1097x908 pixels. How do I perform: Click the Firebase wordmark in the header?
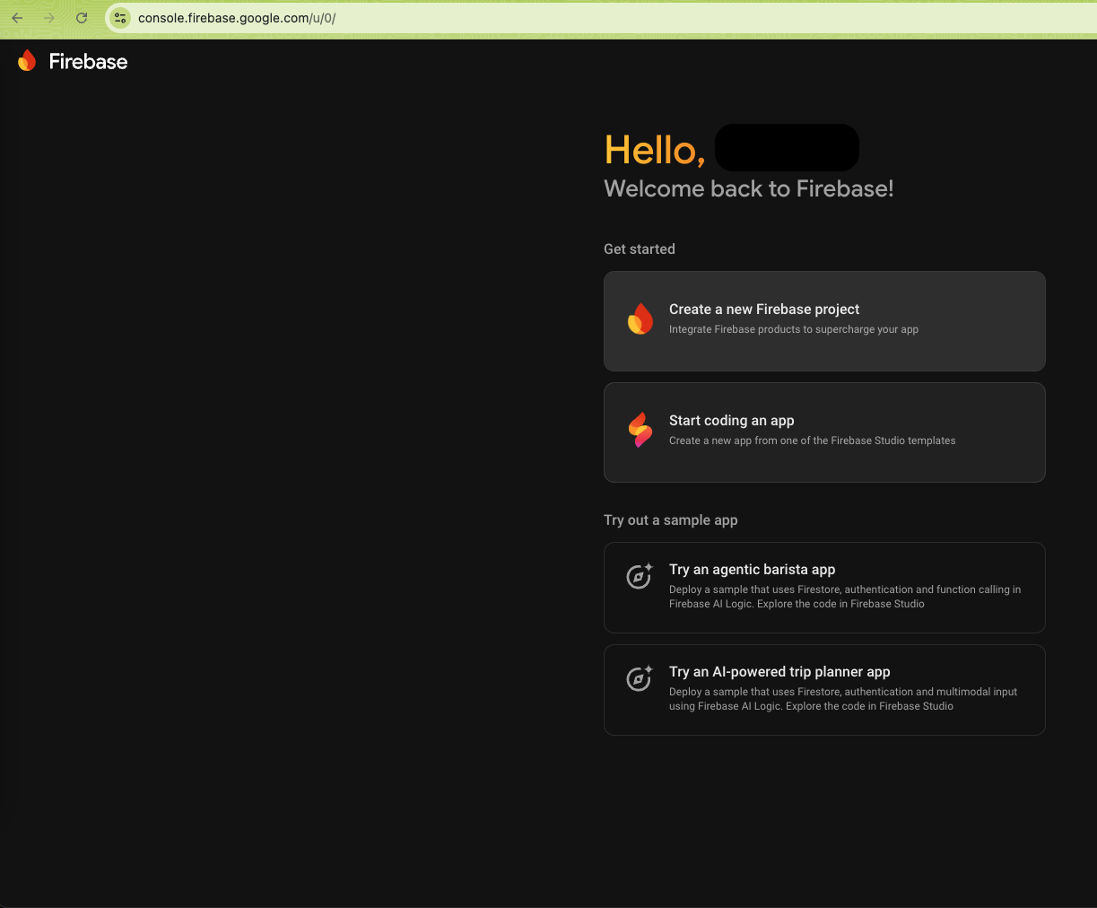[88, 61]
